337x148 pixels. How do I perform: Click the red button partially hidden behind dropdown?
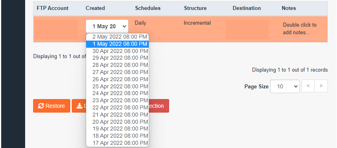pyautogui.click(x=159, y=106)
